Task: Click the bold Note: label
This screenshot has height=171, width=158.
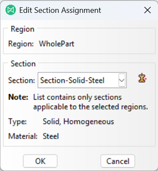Action: click(x=18, y=97)
